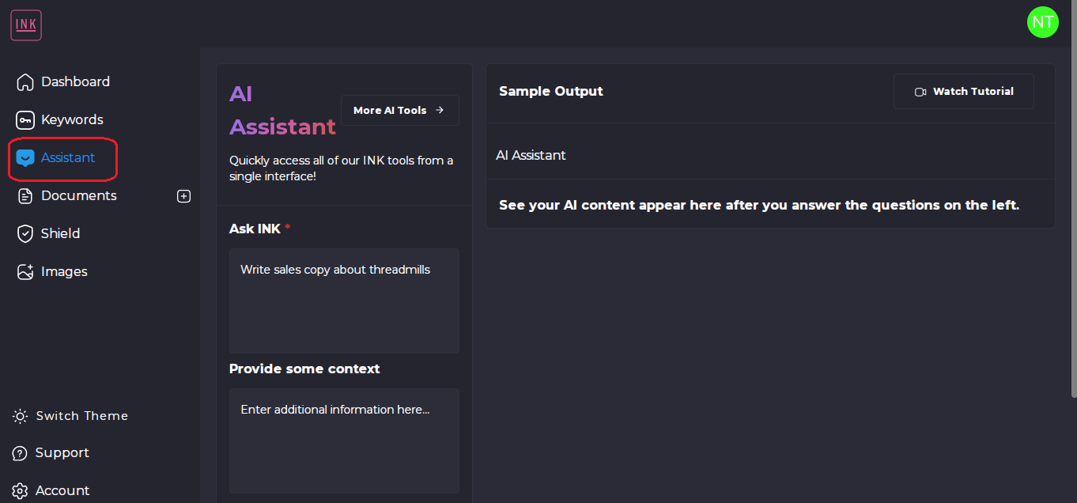Click the Provide some context label

pyautogui.click(x=304, y=369)
